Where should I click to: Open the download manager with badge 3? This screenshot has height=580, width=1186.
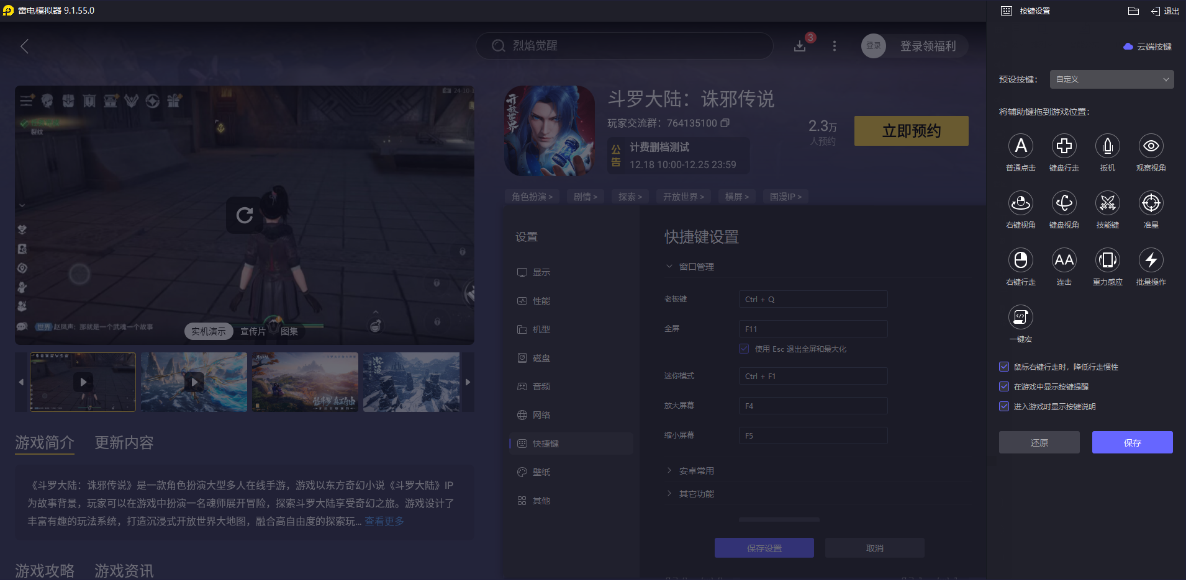pos(800,46)
